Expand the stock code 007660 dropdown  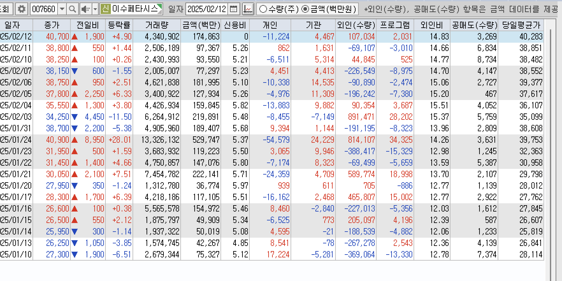(62, 9)
